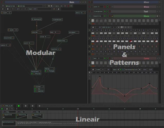Select the keyboard module node
The width and height of the screenshot is (164, 128).
pyautogui.click(x=37, y=19)
